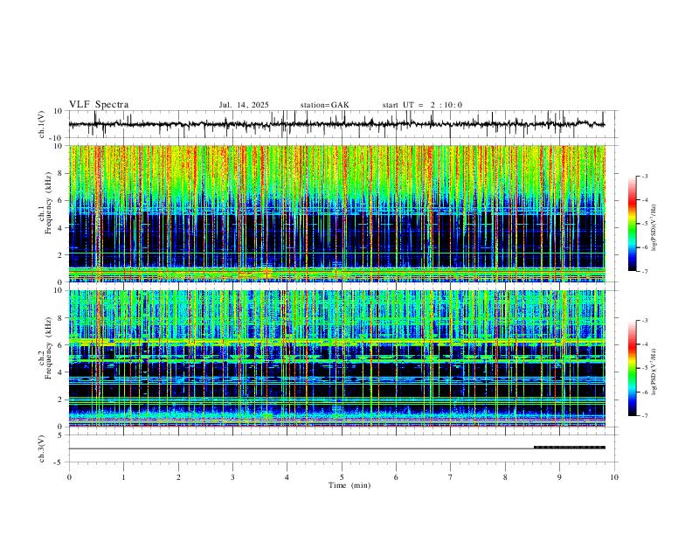Click the "7" tick on the time axis
Viewport: 692px width, 535px height.
click(451, 477)
